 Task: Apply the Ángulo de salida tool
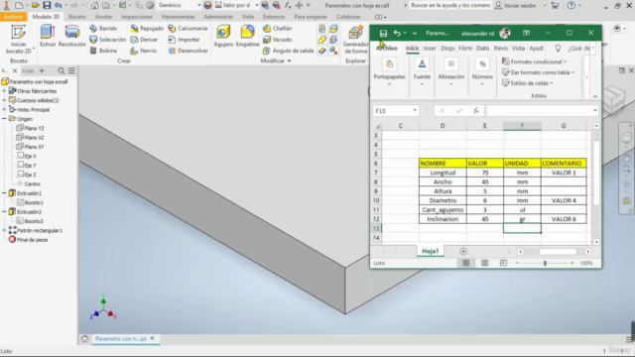click(289, 51)
